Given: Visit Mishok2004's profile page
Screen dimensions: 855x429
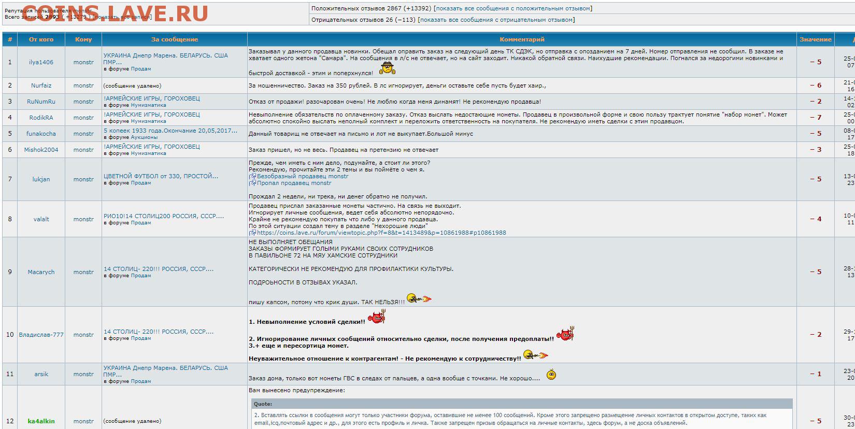Looking at the screenshot, I should pyautogui.click(x=41, y=150).
